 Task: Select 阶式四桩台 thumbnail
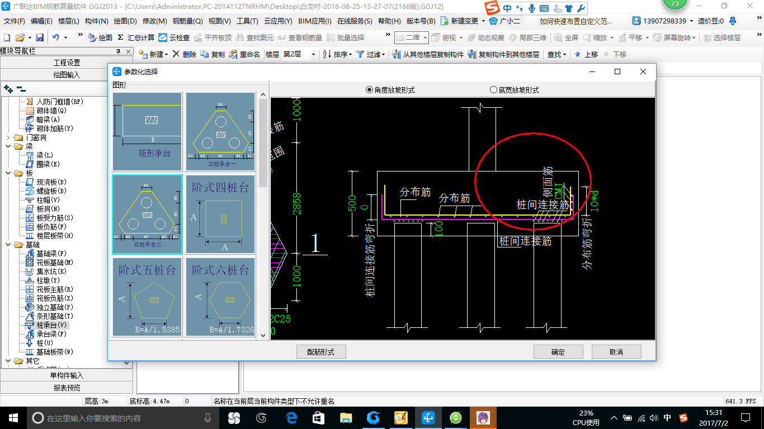pos(220,214)
